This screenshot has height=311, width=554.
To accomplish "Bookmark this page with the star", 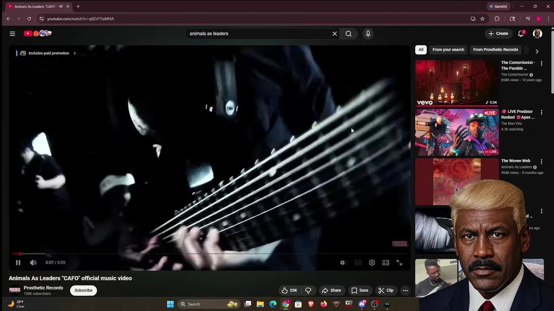I will pyautogui.click(x=482, y=19).
